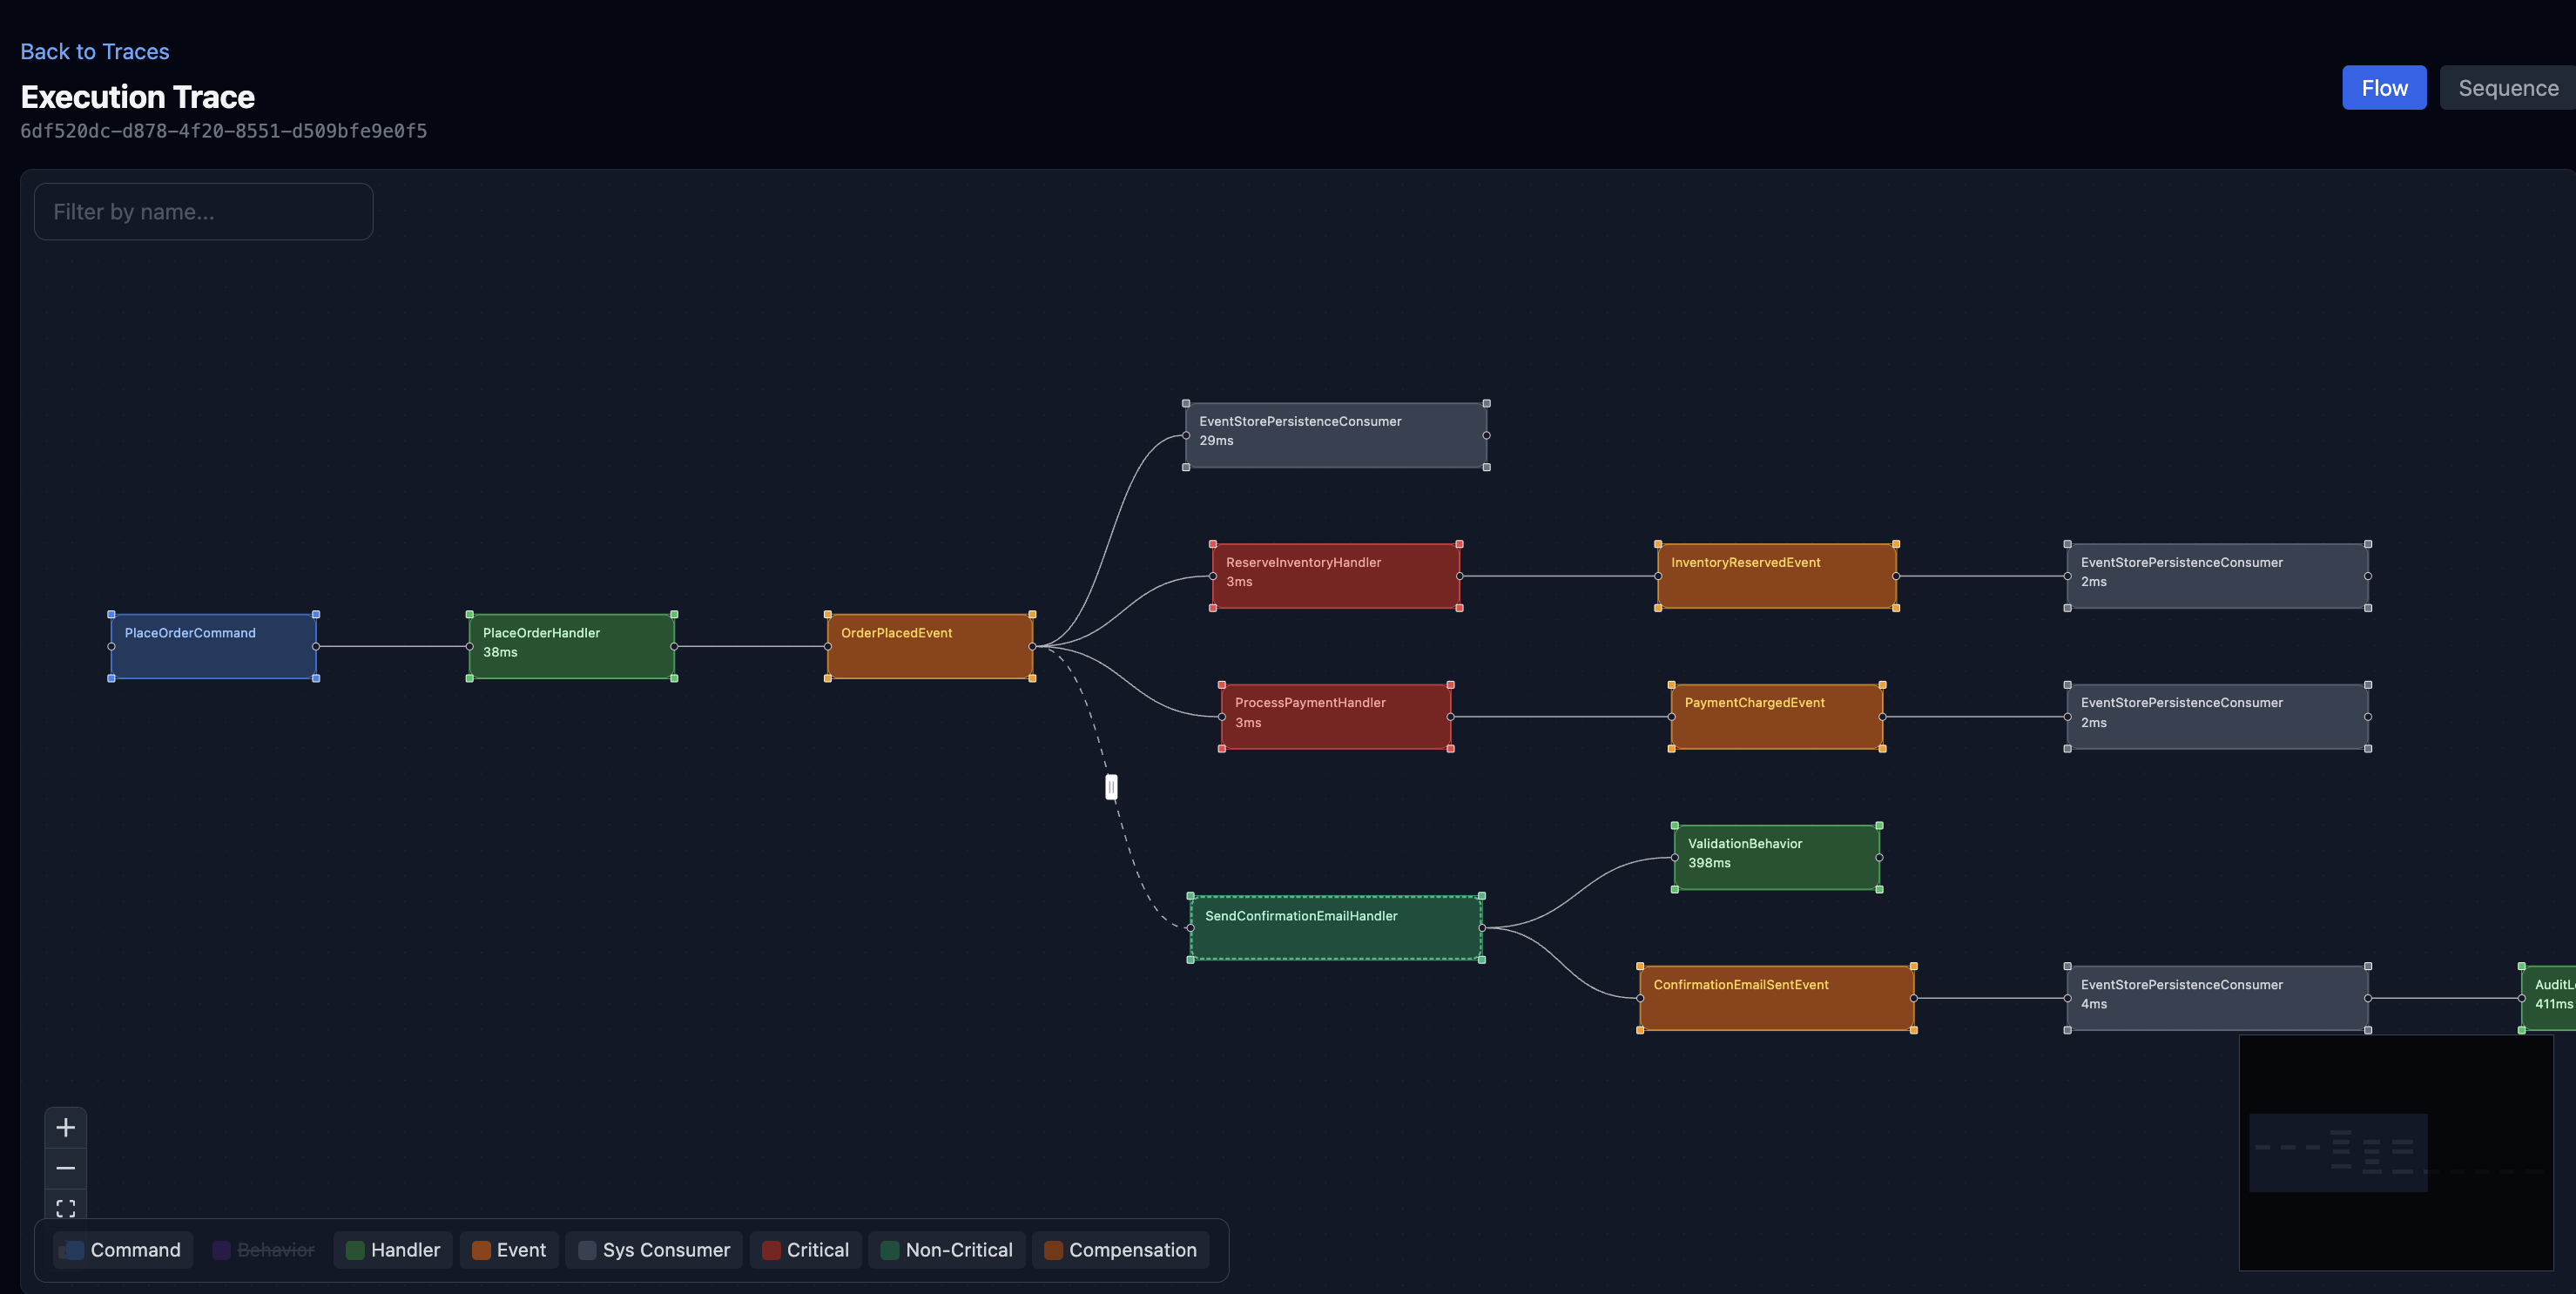Focus the Filter by name input
Screen dimensions: 2576x1294
pyautogui.click(x=203, y=211)
